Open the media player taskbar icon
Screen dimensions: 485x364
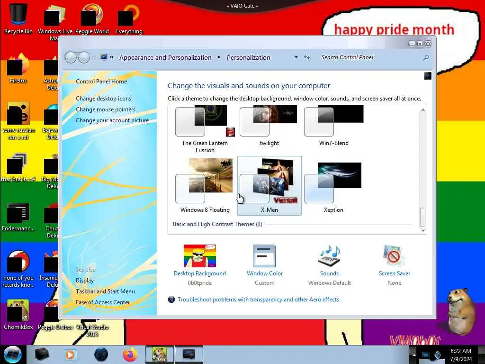(71, 355)
